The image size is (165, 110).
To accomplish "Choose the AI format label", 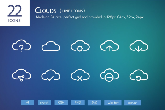I will (28, 102).
